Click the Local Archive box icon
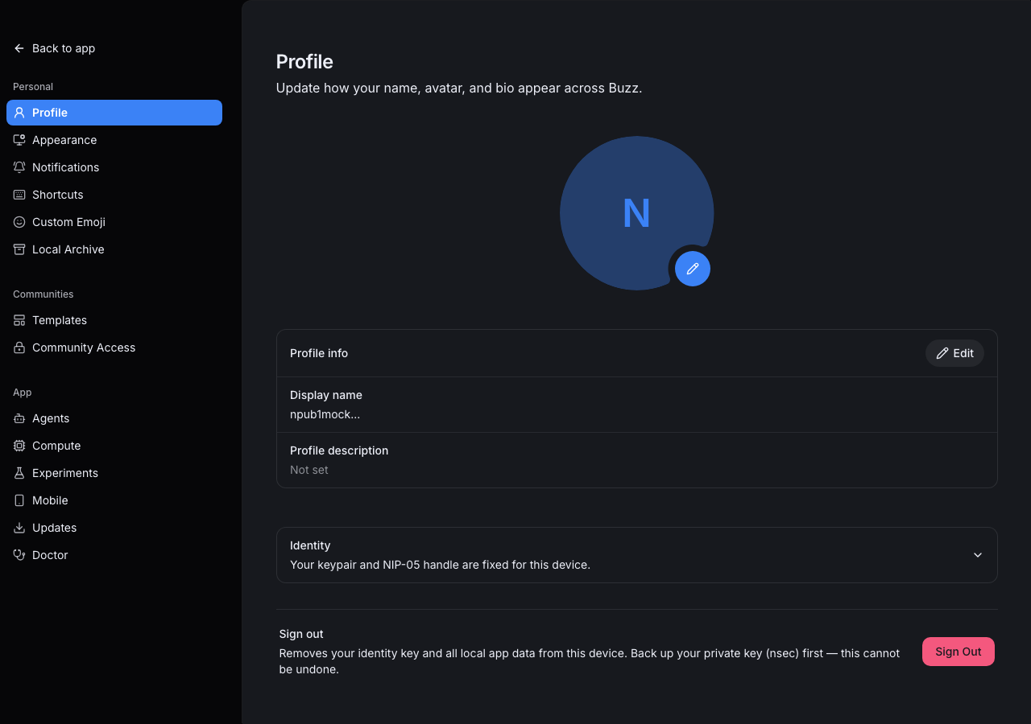Viewport: 1031px width, 724px height. 19,249
